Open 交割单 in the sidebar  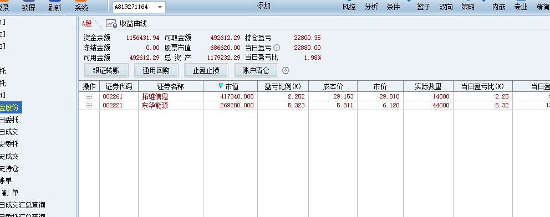pos(10,193)
